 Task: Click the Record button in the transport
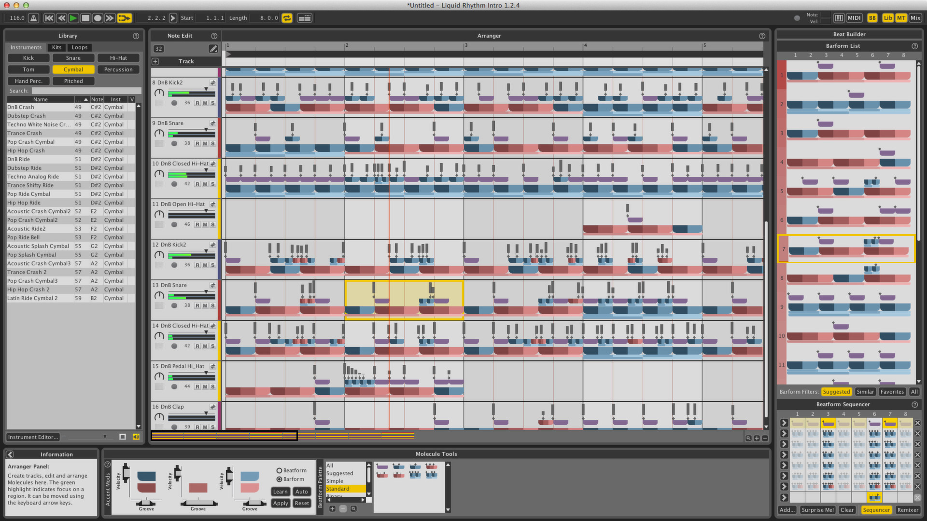pyautogui.click(x=97, y=17)
